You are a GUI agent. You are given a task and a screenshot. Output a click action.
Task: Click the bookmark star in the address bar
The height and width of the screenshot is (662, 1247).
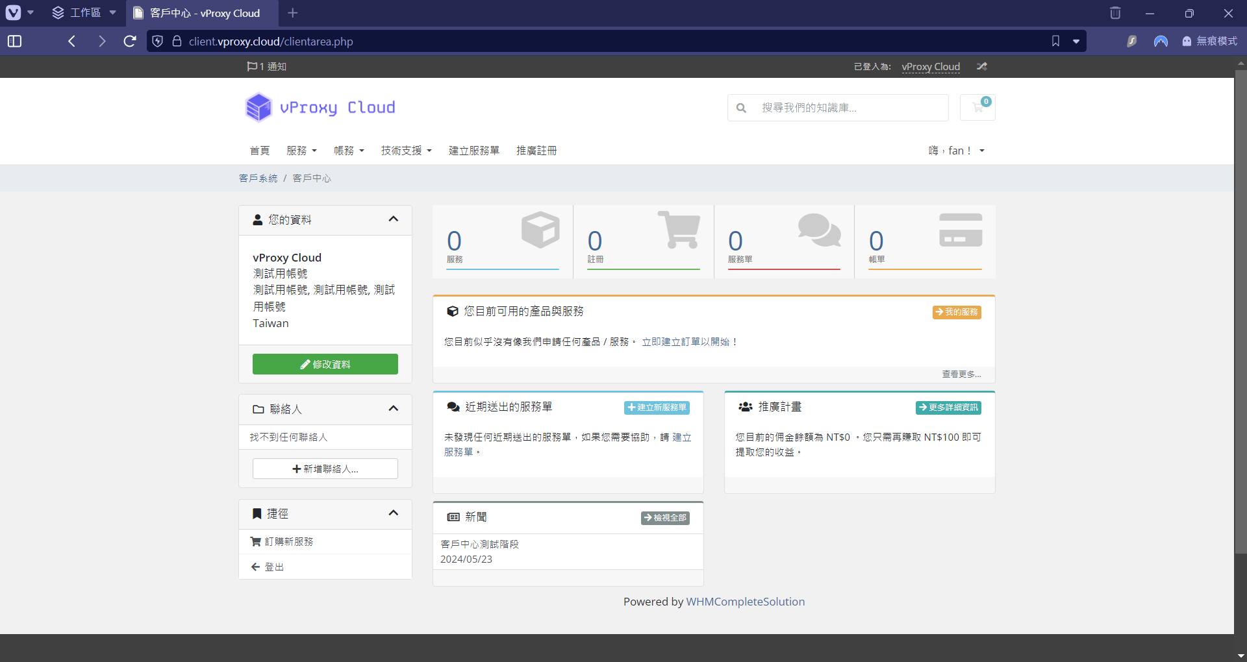click(1055, 41)
